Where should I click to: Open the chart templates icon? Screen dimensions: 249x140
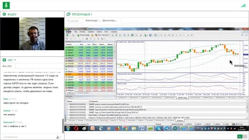[x=156, y=35]
